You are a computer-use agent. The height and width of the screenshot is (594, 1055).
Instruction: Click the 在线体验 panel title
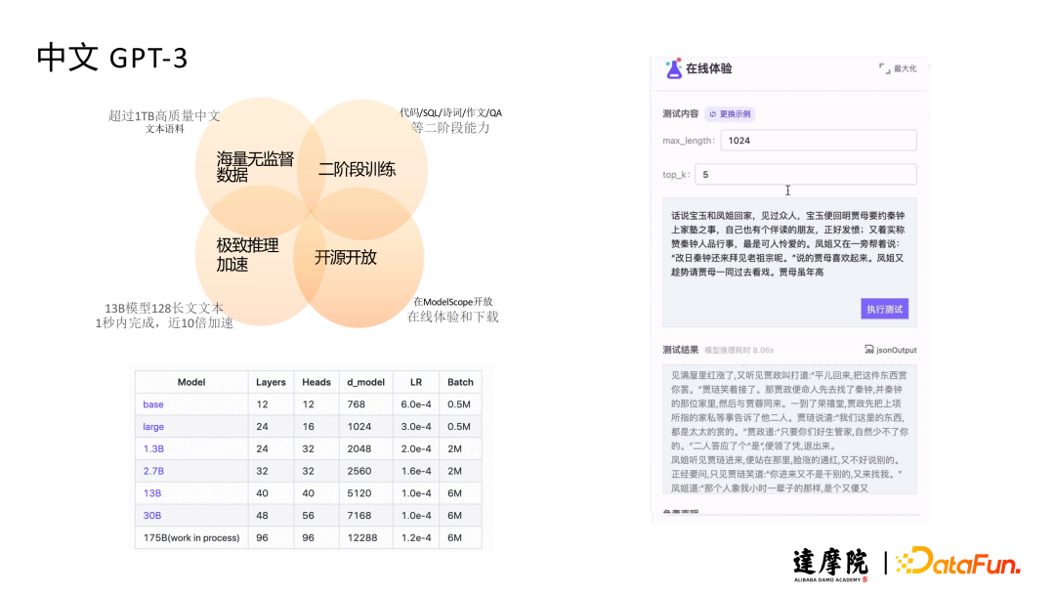pos(708,68)
